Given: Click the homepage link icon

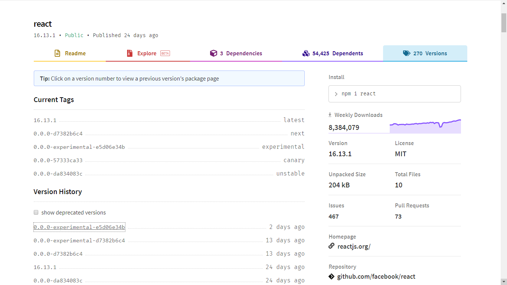Looking at the screenshot, I should tap(331, 246).
